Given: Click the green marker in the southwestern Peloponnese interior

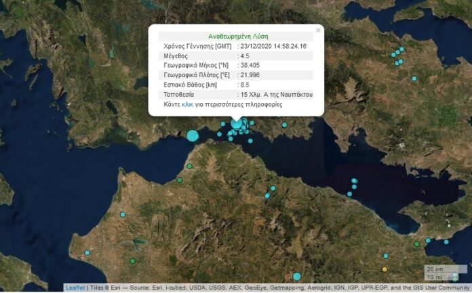Looking at the screenshot, I should (x=132, y=261).
